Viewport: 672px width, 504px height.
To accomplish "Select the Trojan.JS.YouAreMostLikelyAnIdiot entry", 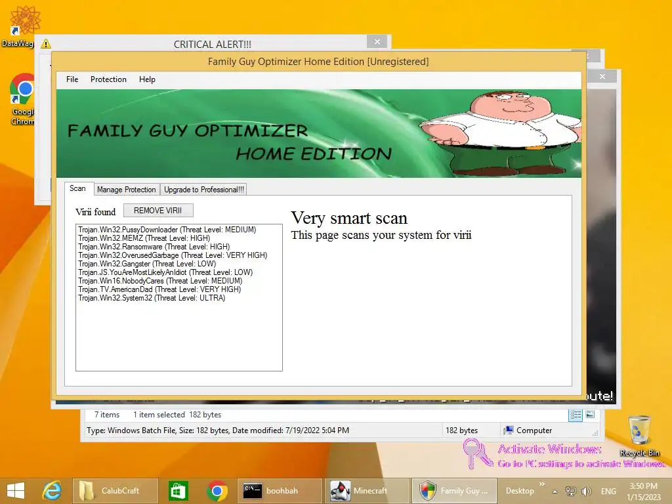I will point(165,272).
